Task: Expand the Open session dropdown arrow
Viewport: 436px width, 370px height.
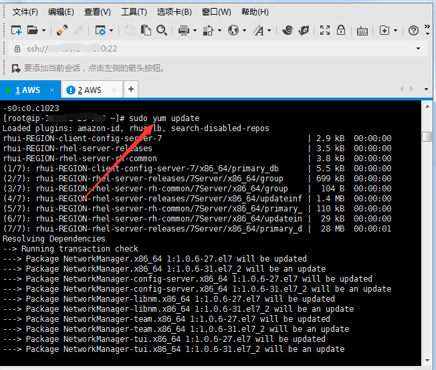Action: (x=43, y=30)
